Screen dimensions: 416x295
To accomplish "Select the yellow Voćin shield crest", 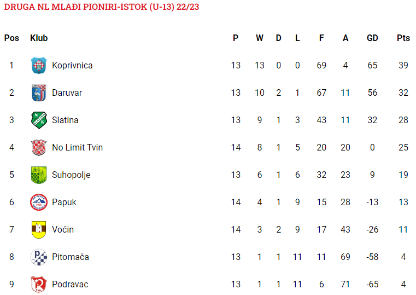I will [39, 229].
